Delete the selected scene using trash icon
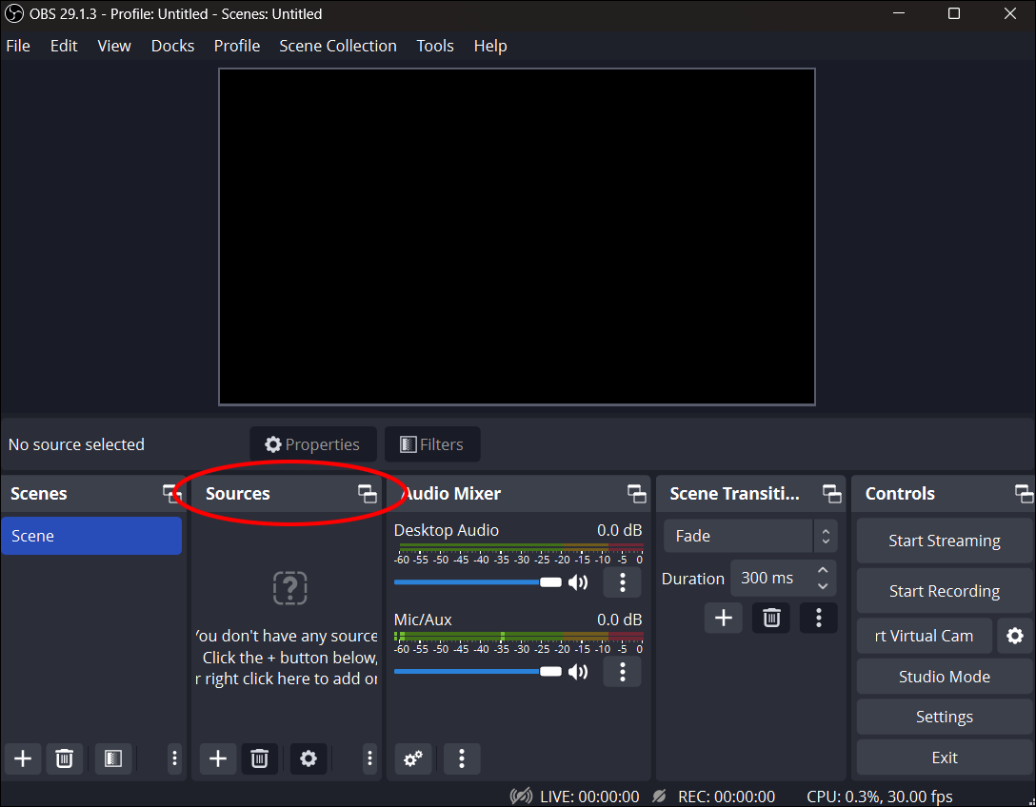Screen dimensions: 1036x807 65,758
